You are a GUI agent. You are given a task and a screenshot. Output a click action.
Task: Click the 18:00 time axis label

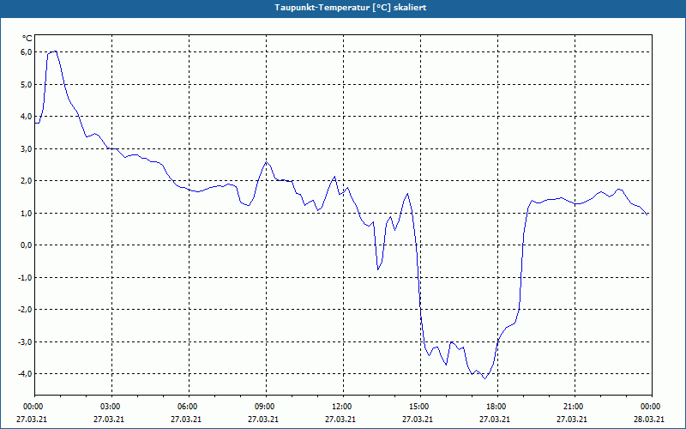pos(496,407)
